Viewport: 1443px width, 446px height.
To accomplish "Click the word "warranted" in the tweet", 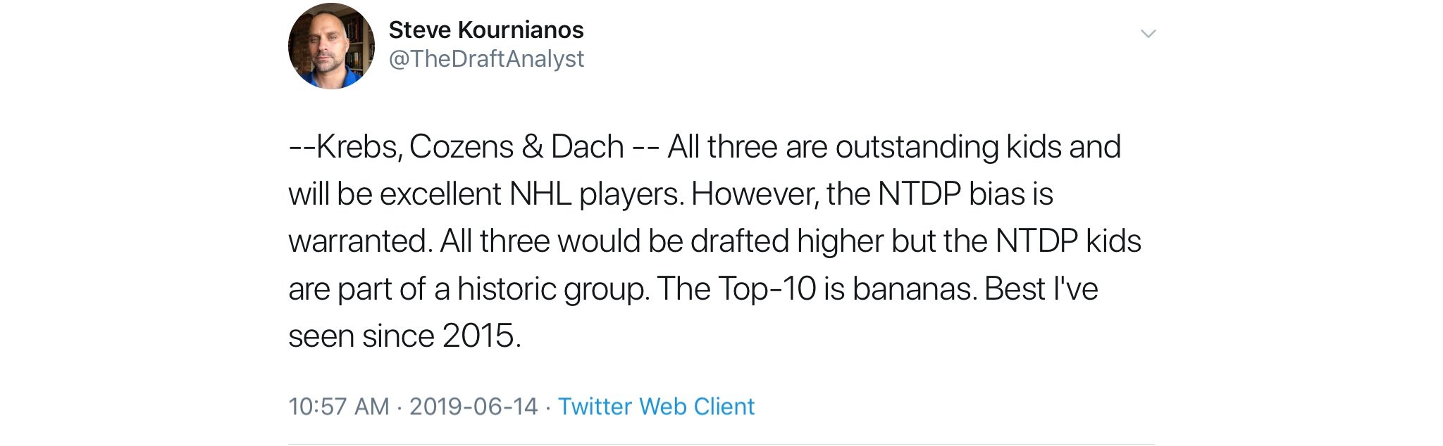I will pos(359,241).
